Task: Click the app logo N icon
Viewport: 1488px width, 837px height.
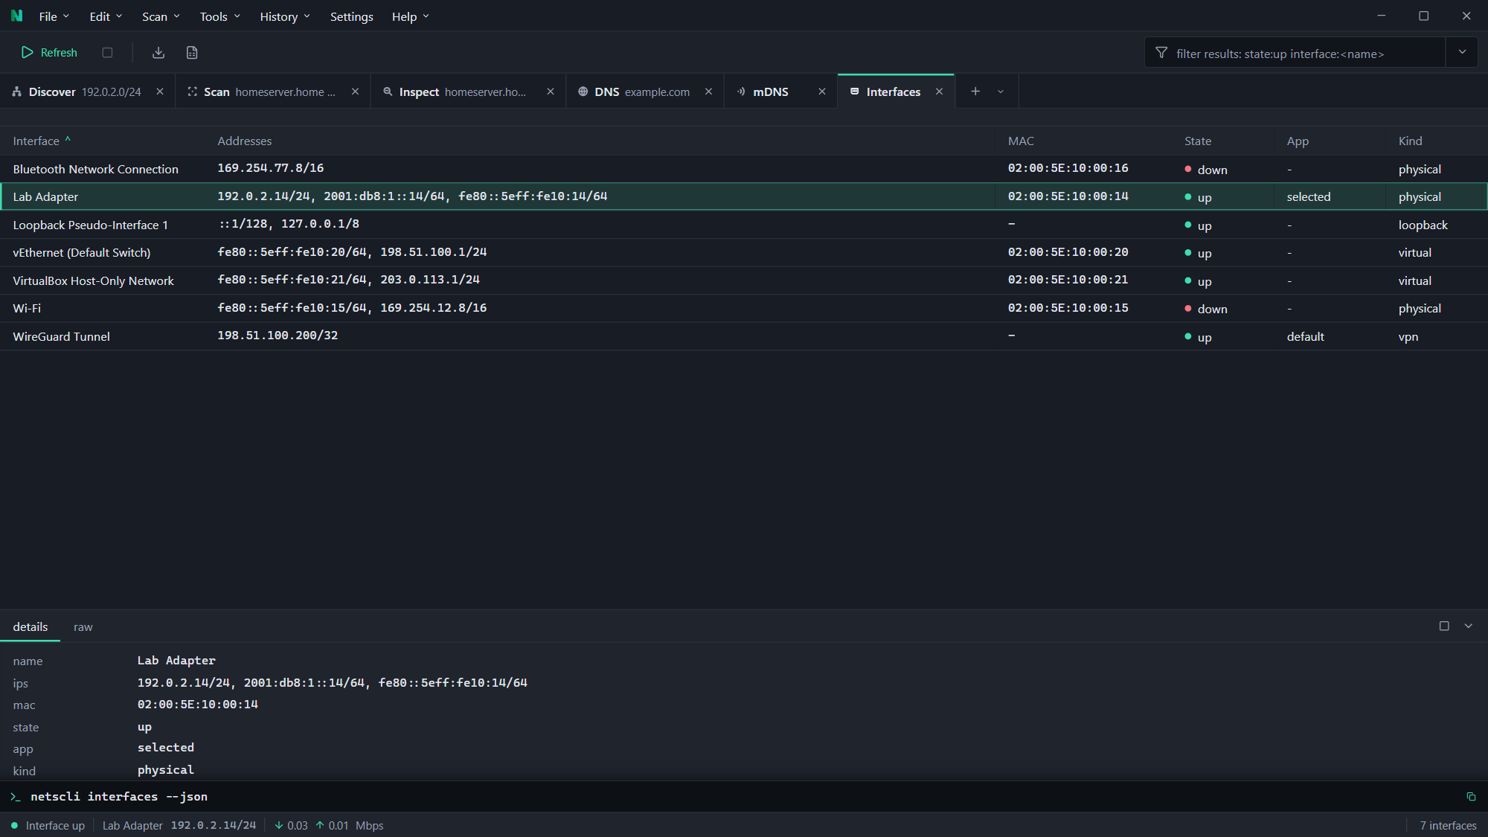Action: tap(16, 16)
